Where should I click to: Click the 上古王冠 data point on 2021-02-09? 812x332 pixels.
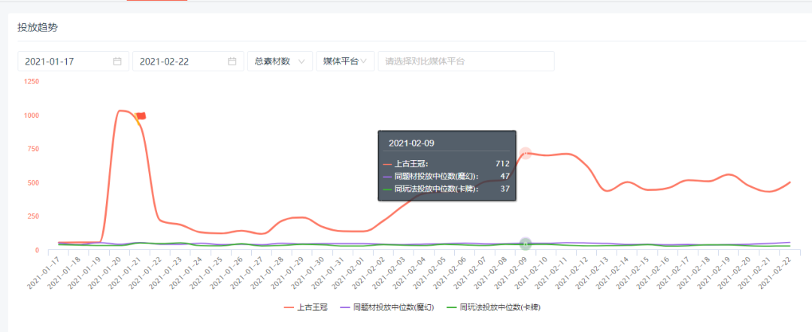[526, 153]
